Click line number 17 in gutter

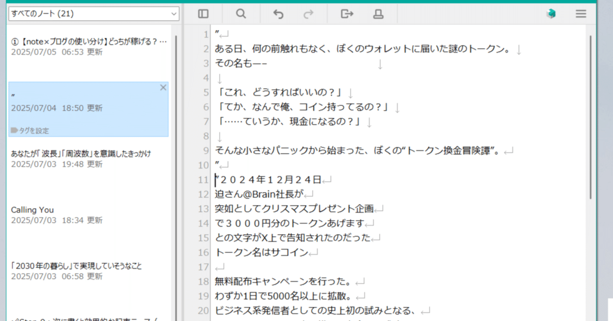pyautogui.click(x=203, y=266)
